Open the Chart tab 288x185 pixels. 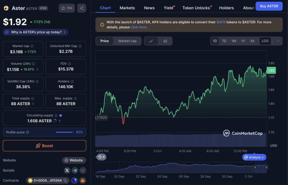(105, 8)
